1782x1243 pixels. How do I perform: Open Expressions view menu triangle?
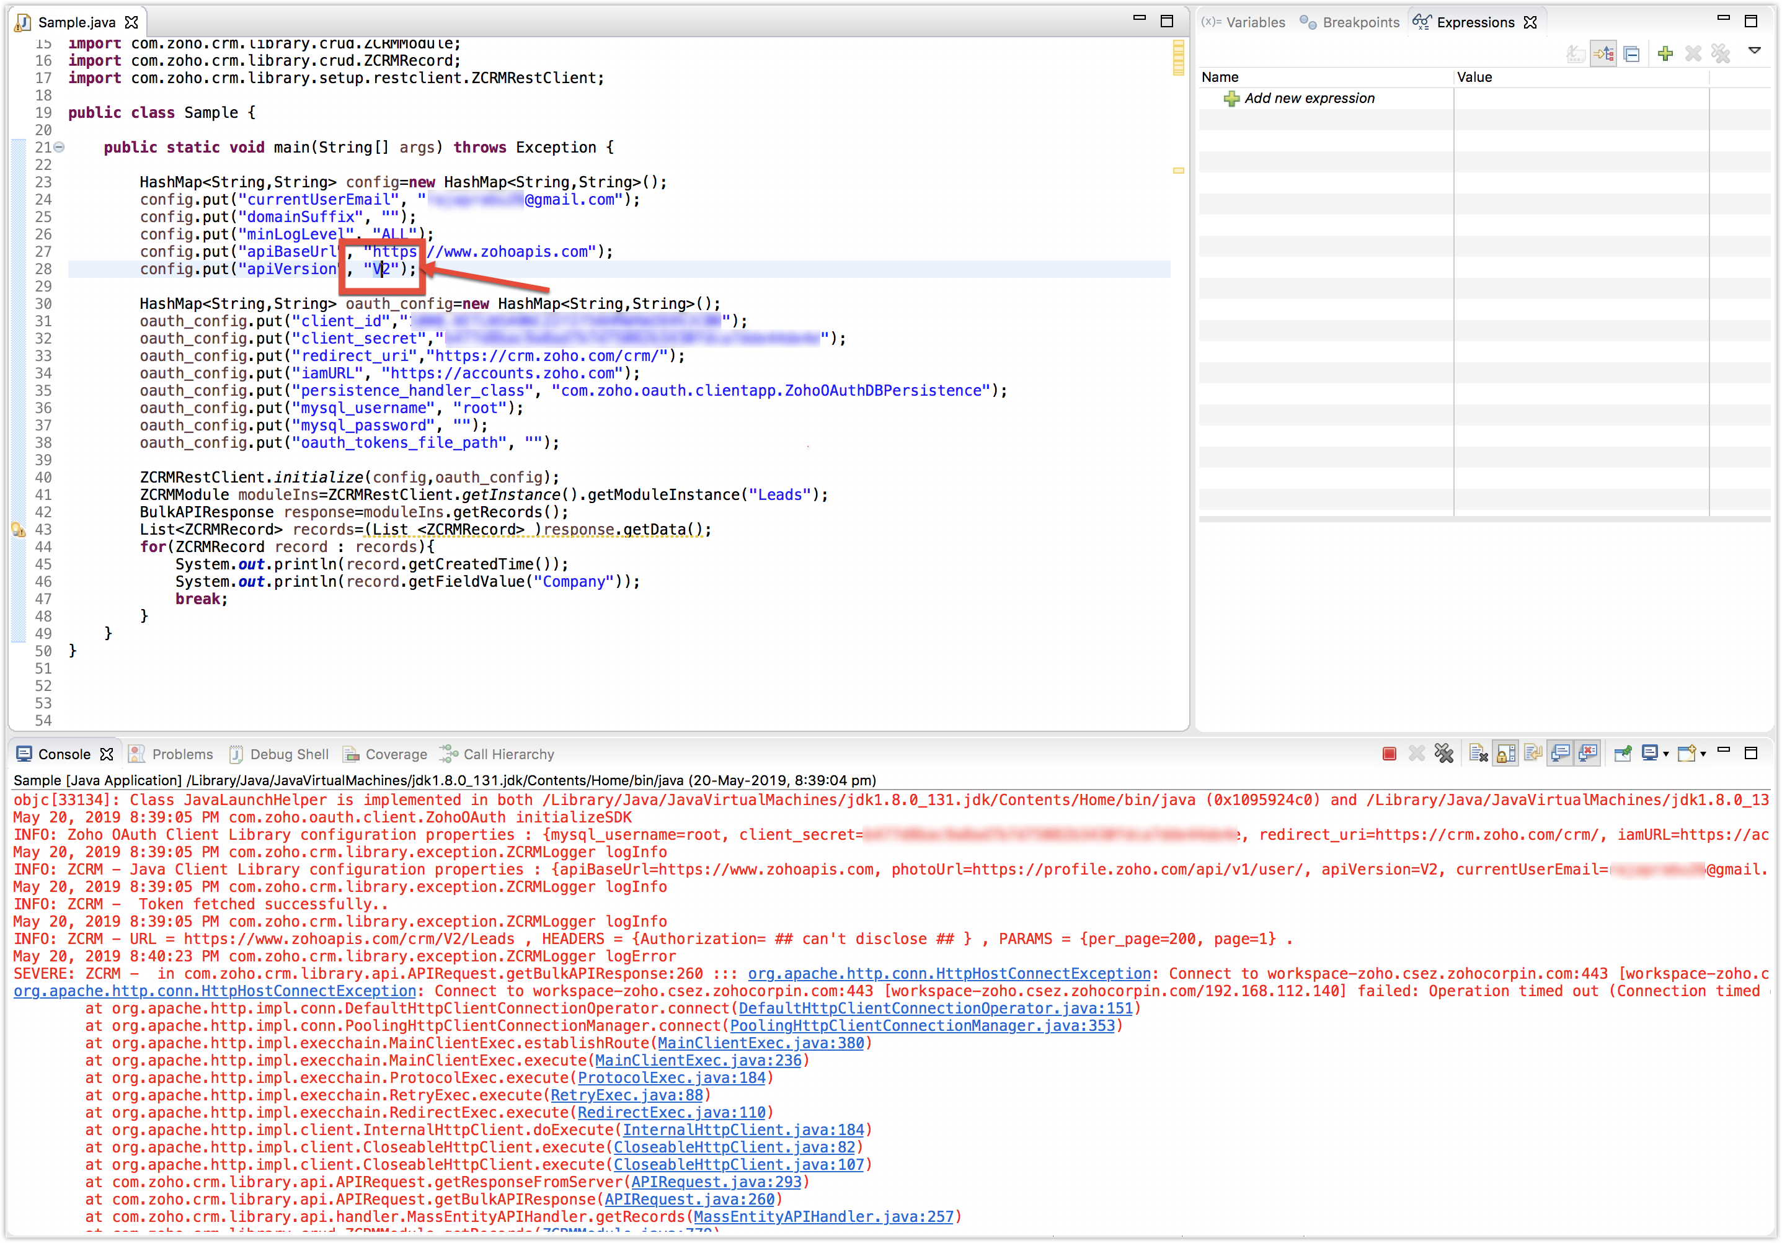(1755, 51)
